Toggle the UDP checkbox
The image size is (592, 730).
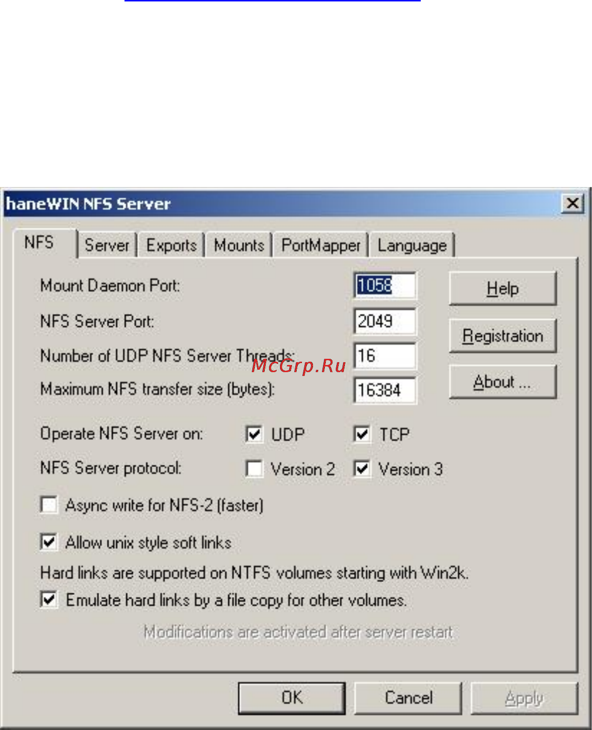point(254,434)
